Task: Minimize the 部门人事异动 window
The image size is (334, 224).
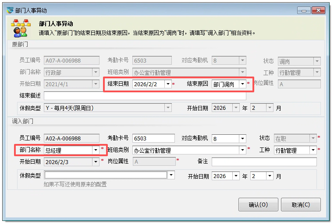Action: coord(304,10)
